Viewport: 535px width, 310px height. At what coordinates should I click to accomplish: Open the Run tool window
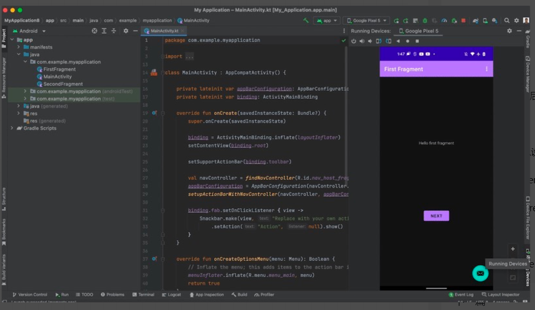coord(62,294)
